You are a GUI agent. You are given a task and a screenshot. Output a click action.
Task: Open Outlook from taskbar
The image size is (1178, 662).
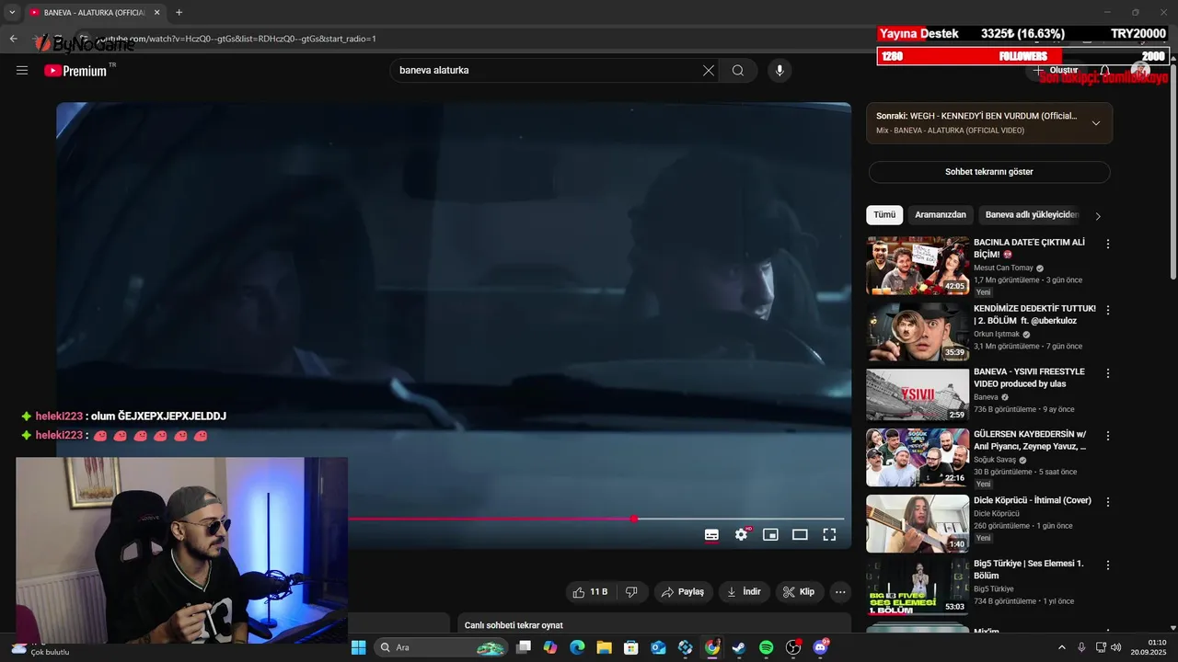[x=658, y=647]
